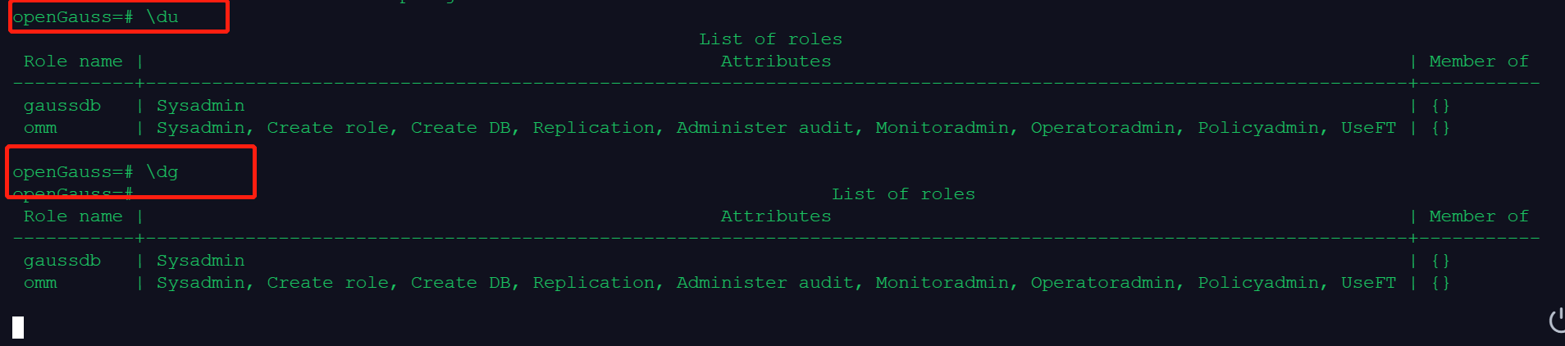This screenshot has width=1565, height=346.
Task: Click 'List of roles' title below \dg
Action: [x=903, y=194]
